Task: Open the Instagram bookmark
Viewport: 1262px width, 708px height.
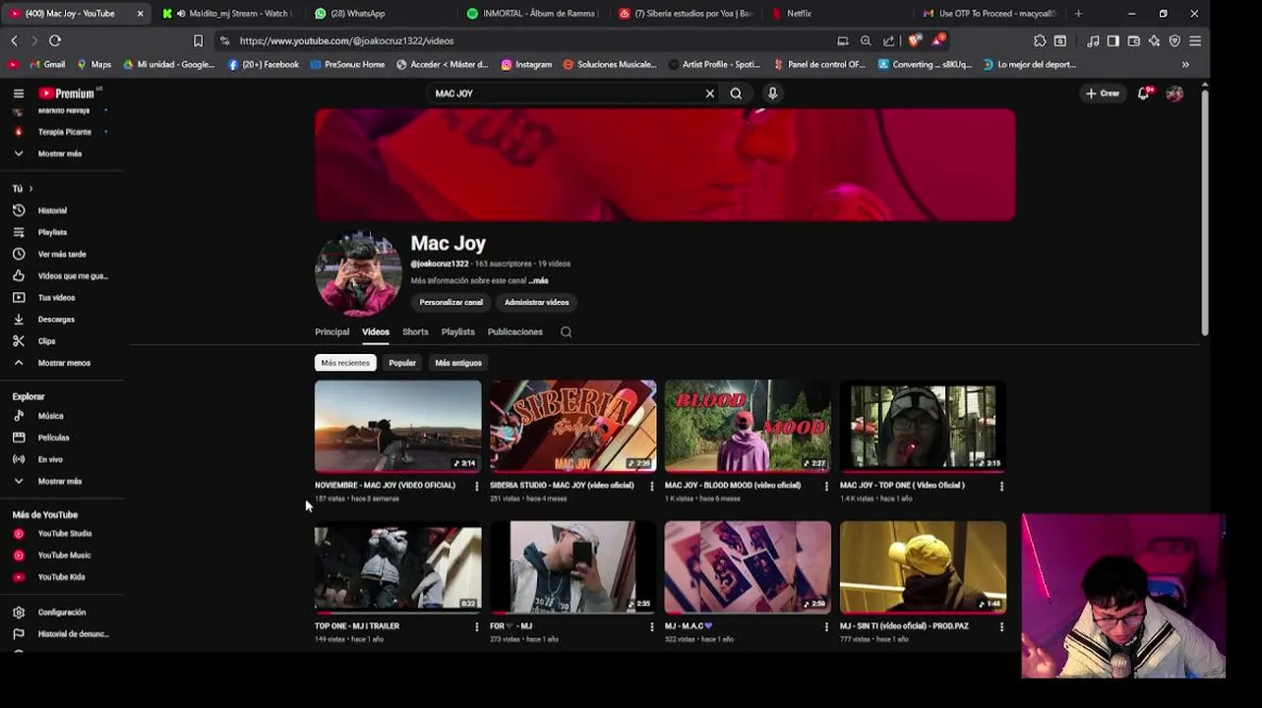Action: pos(526,64)
